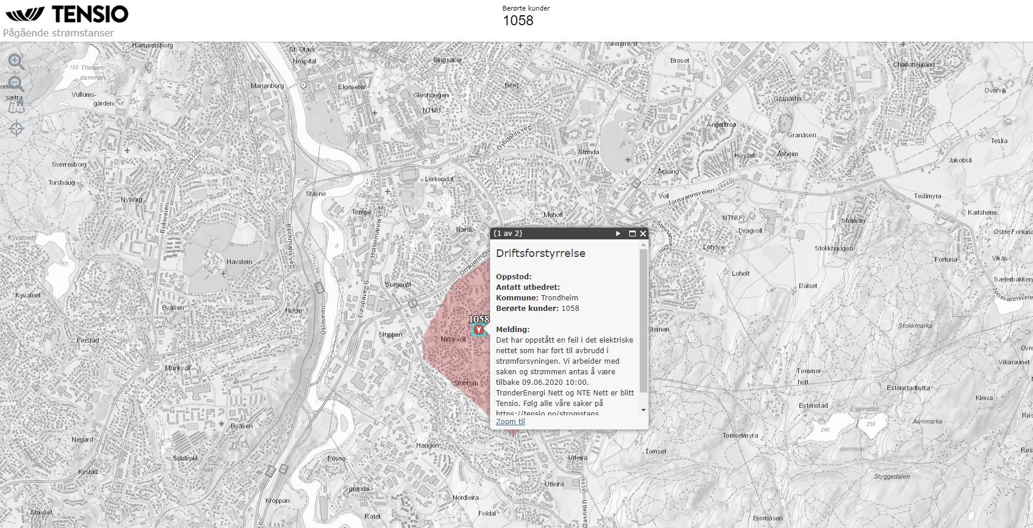Maximize the outage info popup
The image size is (1033, 528).
[632, 233]
